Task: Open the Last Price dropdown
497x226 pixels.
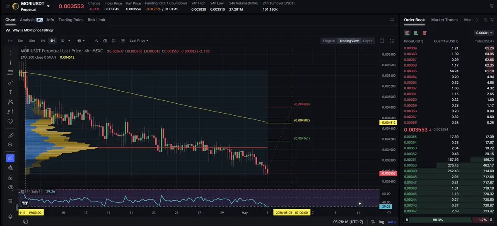Action: coord(139,41)
